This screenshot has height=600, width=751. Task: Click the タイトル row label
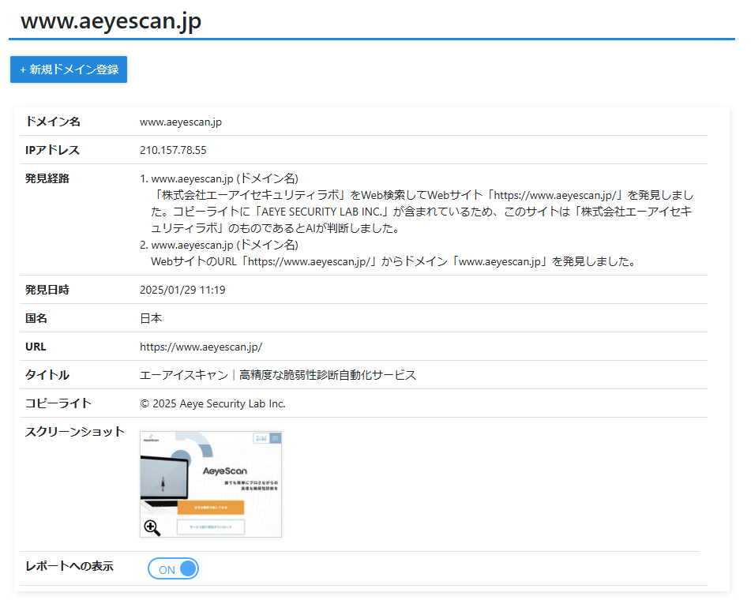pyautogui.click(x=47, y=375)
